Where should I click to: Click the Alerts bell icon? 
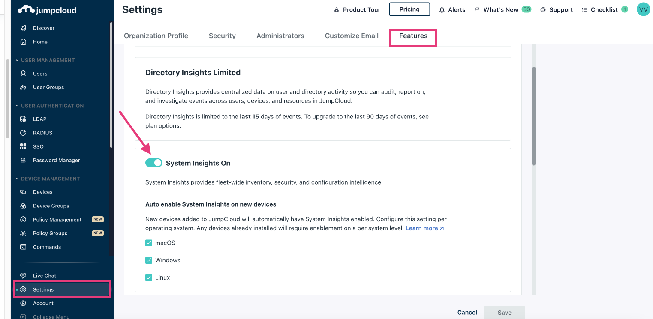[442, 10]
